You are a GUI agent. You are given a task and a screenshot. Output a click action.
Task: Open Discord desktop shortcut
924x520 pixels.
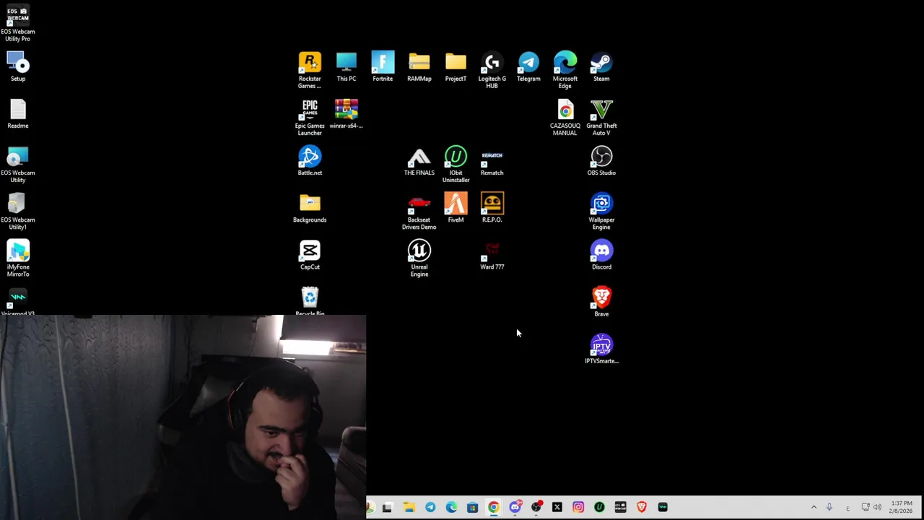(601, 254)
